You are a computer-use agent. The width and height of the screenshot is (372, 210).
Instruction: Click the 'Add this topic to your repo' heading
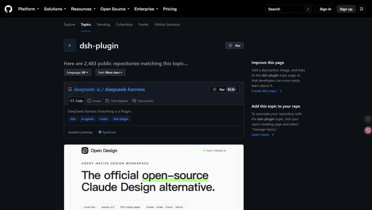276,106
